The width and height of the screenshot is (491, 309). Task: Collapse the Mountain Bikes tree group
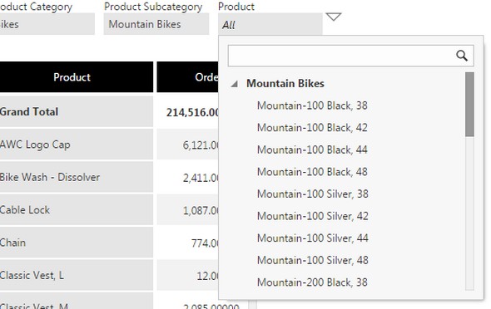coord(234,84)
